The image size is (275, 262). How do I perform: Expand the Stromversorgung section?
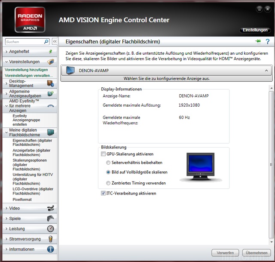[x=6, y=239]
